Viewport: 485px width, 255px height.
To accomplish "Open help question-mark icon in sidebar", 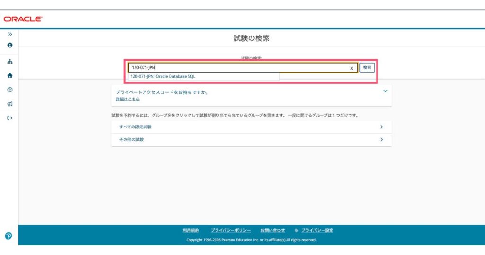I will point(10,90).
